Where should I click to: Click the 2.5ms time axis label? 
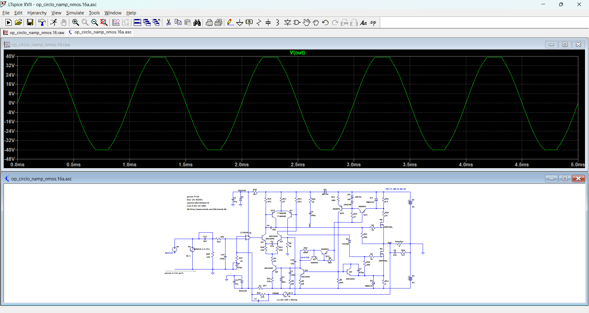(x=298, y=165)
